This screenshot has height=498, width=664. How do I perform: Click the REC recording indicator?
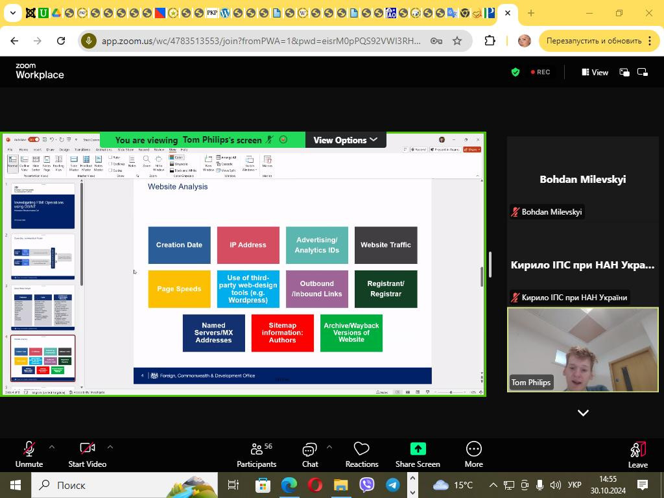(540, 73)
